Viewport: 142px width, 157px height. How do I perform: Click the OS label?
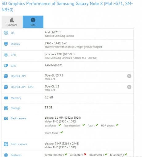[x=13, y=33]
